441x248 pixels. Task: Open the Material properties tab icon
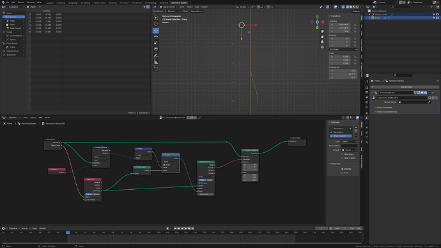click(367, 142)
